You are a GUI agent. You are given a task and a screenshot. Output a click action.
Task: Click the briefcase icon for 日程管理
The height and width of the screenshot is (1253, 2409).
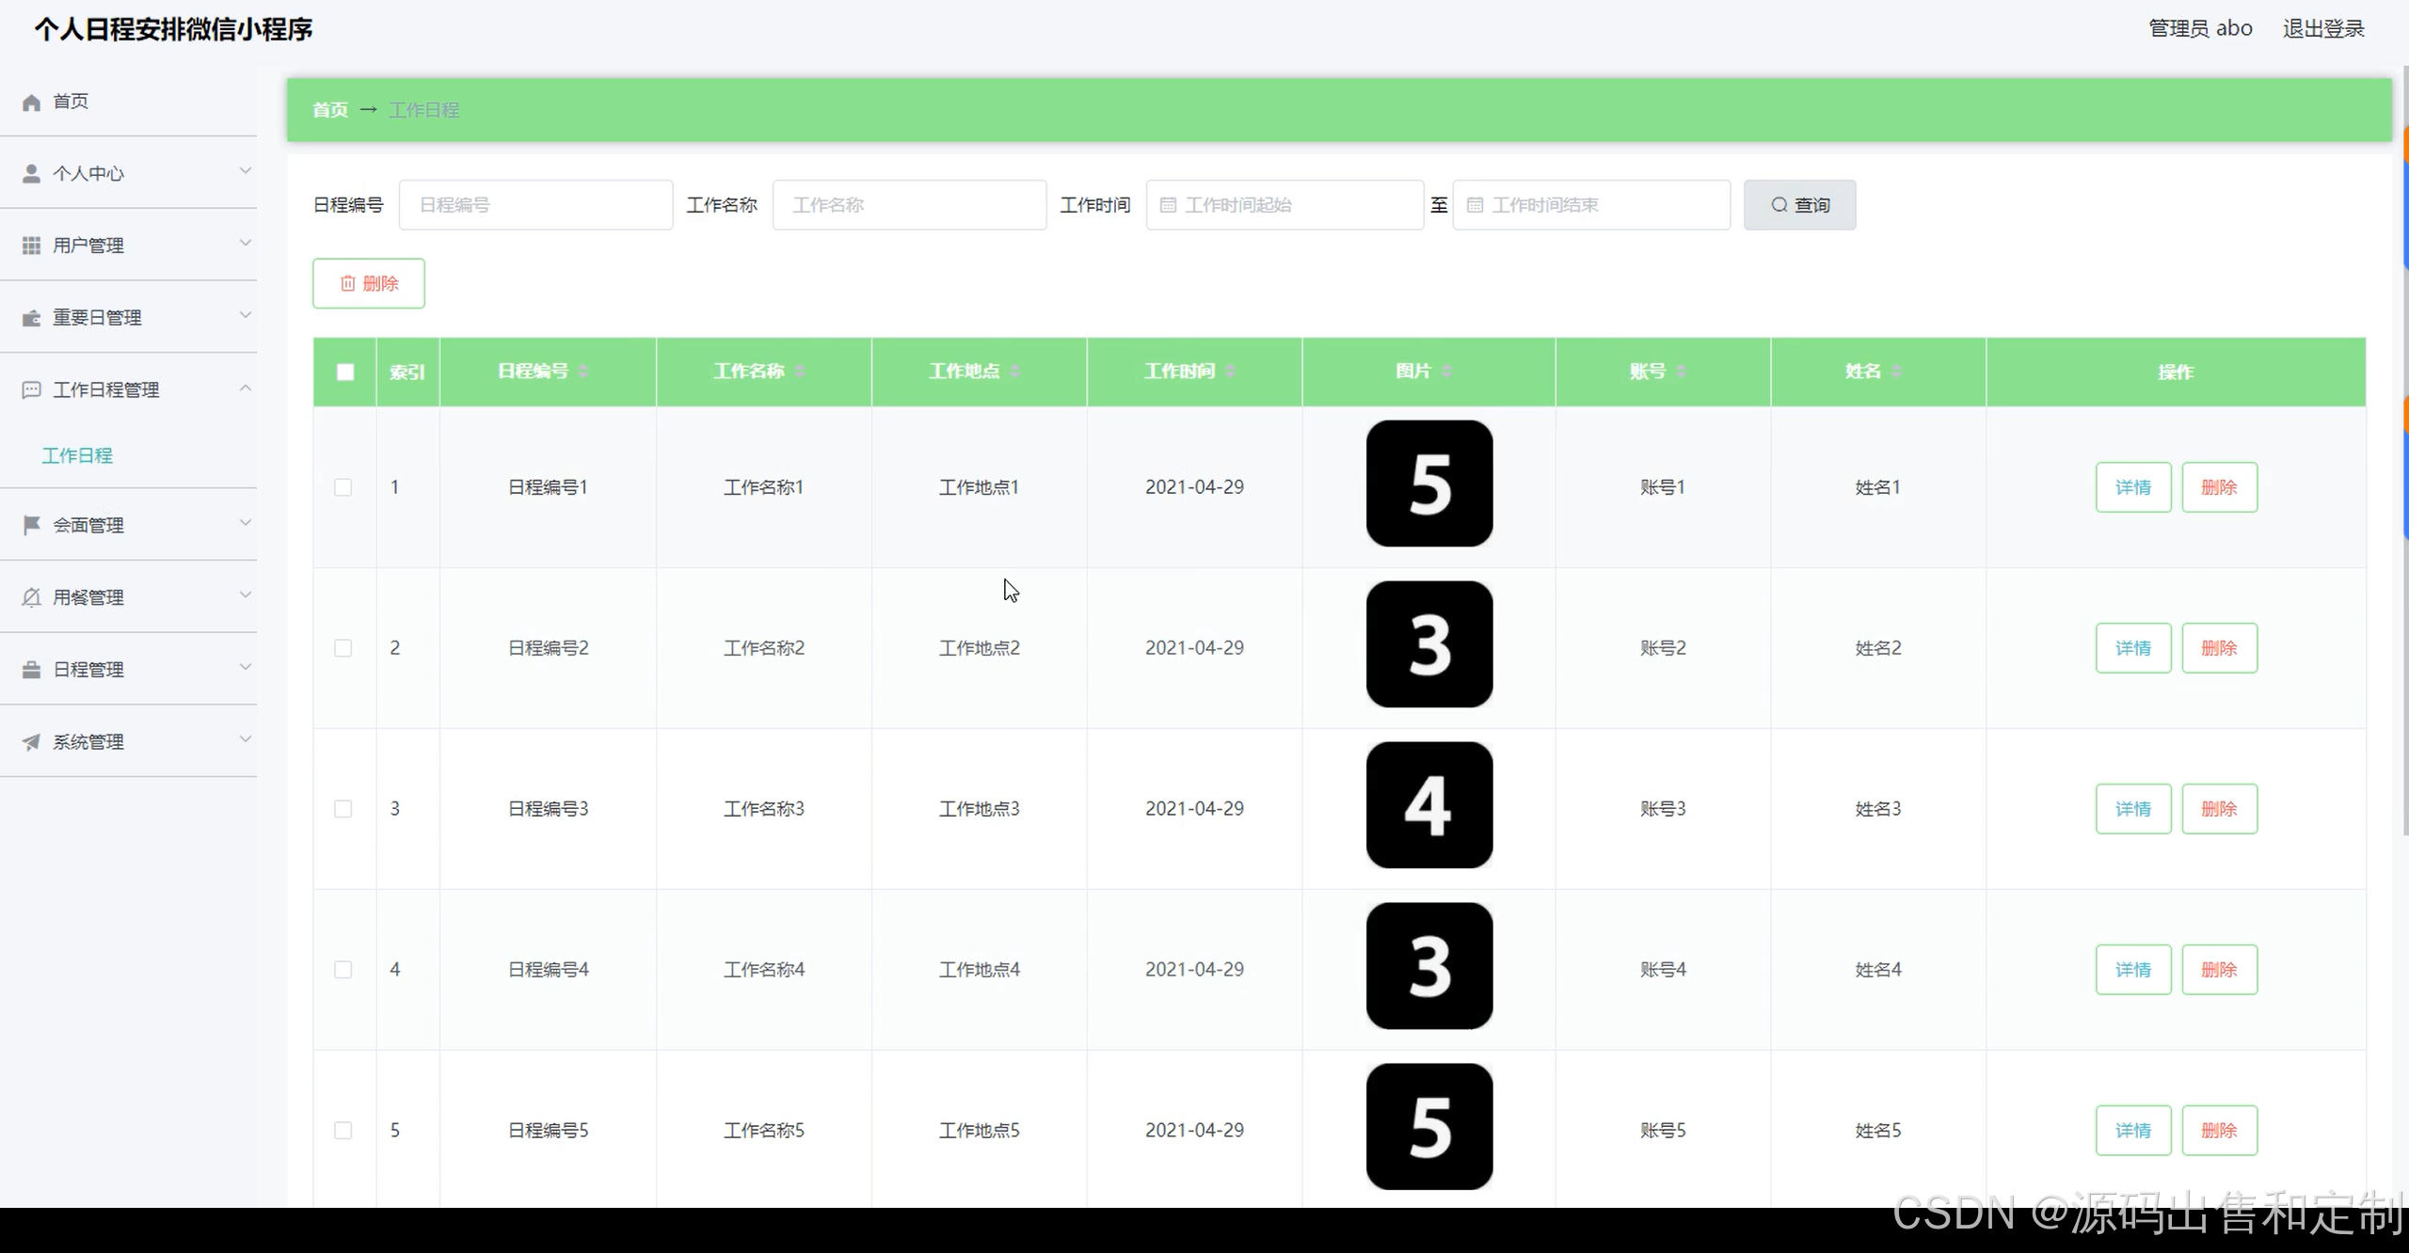click(31, 670)
